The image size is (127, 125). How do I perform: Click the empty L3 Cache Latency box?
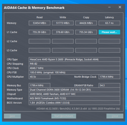click(x=110, y=50)
